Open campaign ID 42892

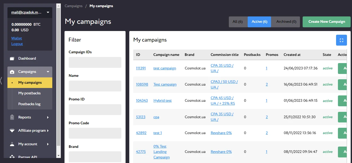pyautogui.click(x=141, y=133)
